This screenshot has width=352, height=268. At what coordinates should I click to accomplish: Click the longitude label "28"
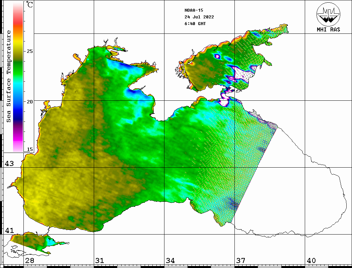point(29,261)
